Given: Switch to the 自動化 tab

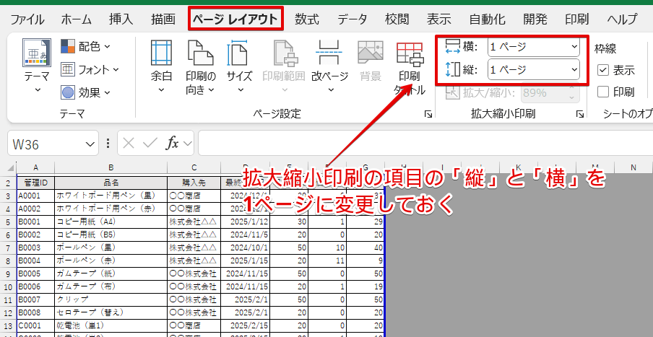Looking at the screenshot, I should tap(488, 19).
